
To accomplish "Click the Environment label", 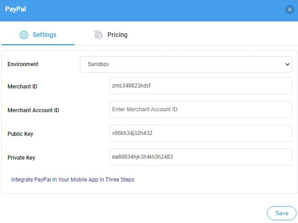I will (23, 64).
